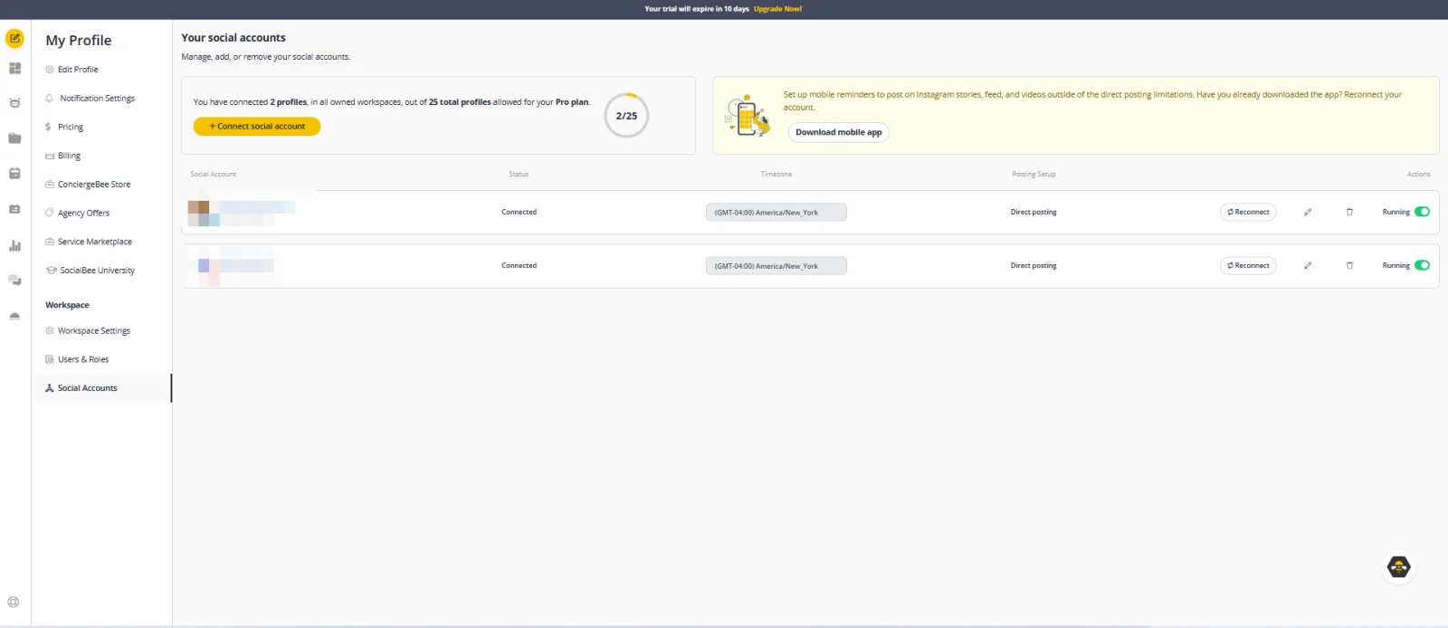Click the yellow create post icon

click(14, 39)
